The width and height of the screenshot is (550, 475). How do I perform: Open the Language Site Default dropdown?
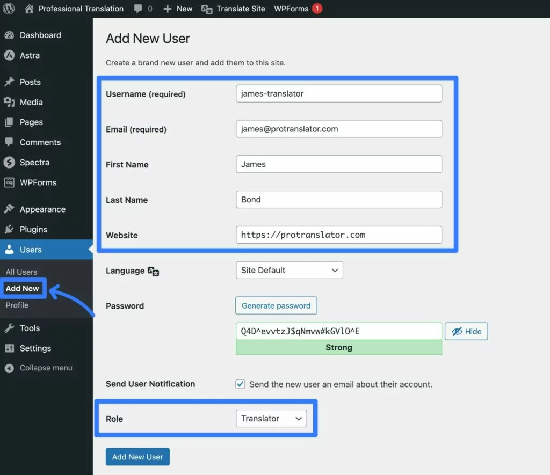pyautogui.click(x=290, y=271)
